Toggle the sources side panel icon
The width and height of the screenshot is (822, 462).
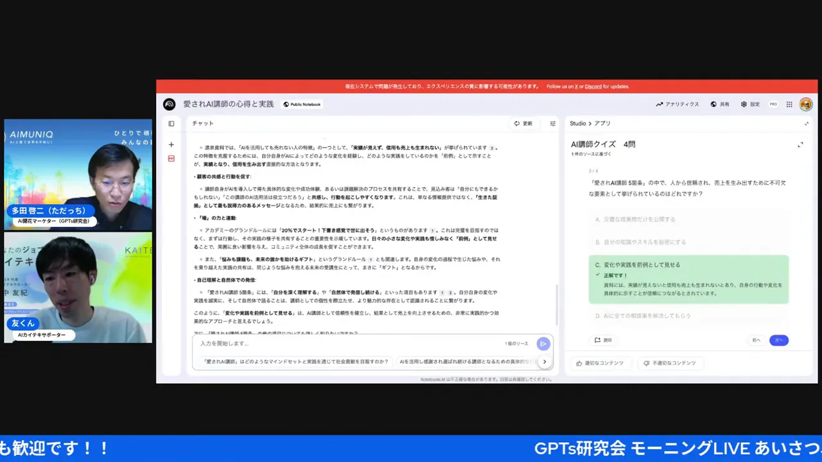(x=171, y=124)
